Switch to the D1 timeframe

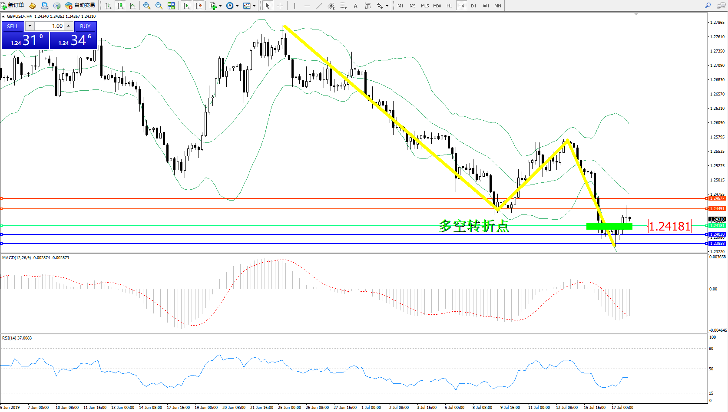pyautogui.click(x=473, y=6)
